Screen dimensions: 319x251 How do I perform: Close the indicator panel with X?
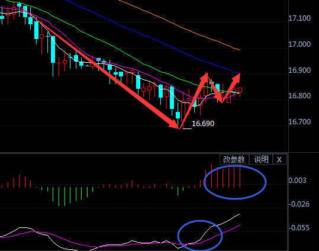click(279, 159)
